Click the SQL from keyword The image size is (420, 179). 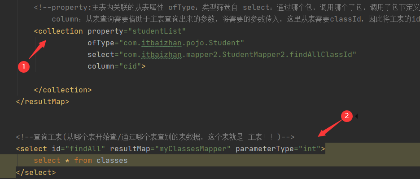[83, 161]
